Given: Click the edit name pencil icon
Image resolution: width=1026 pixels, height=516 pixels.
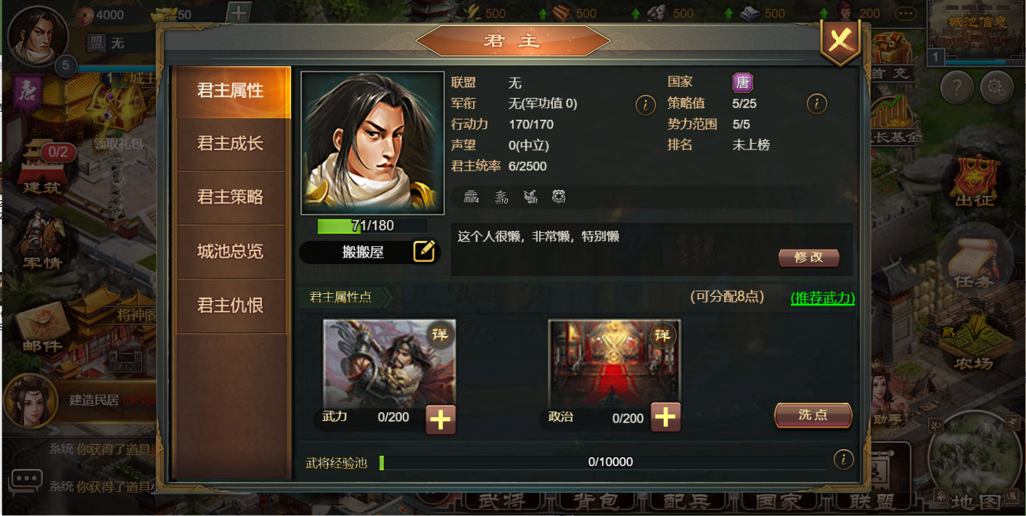Looking at the screenshot, I should [x=424, y=251].
